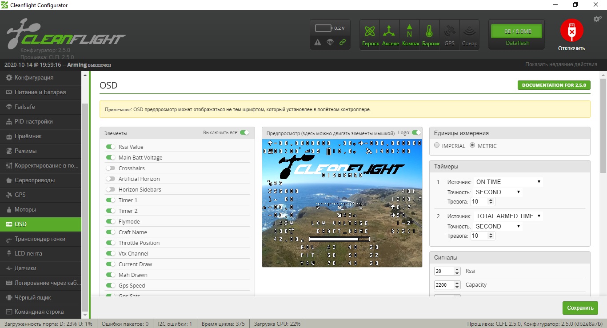Click the Отключить disconnect USB icon
The width and height of the screenshot is (607, 328).
571,31
